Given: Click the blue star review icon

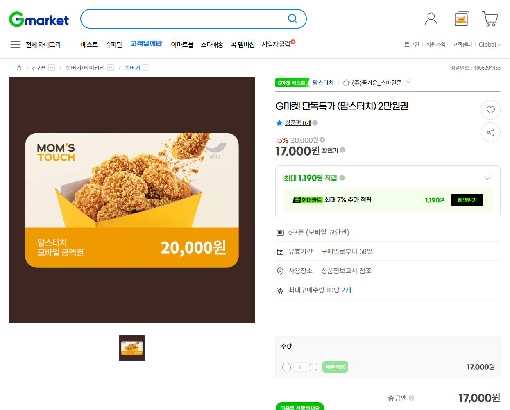Looking at the screenshot, I should pyautogui.click(x=279, y=123).
